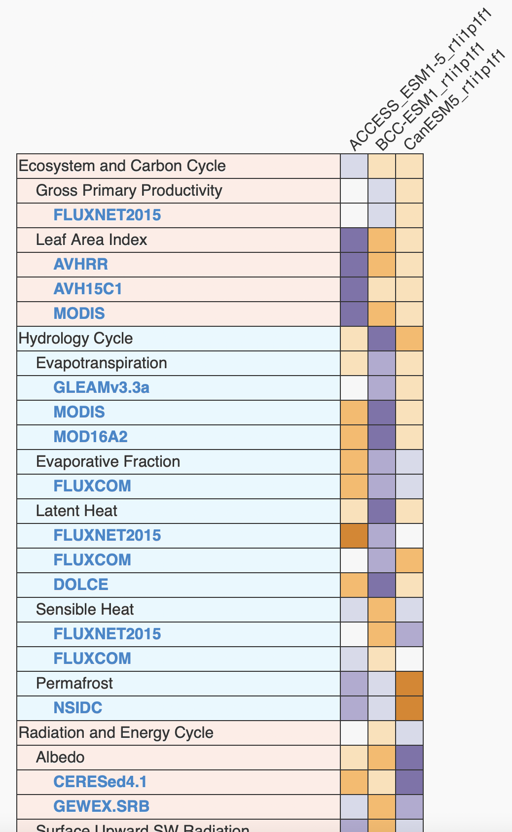Select the Sensible Heat variable row
Viewport: 512px width, 832px height.
(x=85, y=609)
